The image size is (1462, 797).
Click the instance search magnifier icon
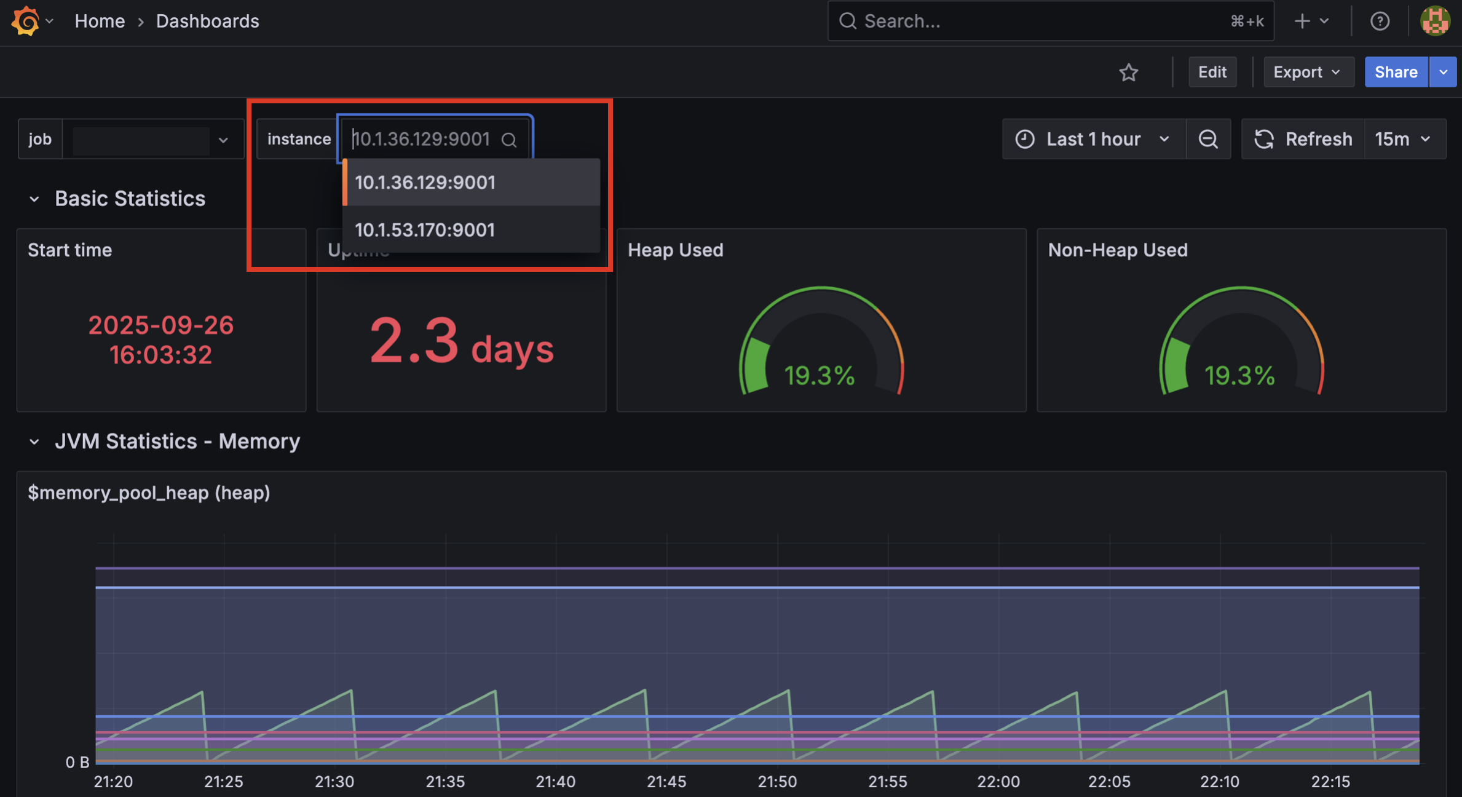coord(509,140)
